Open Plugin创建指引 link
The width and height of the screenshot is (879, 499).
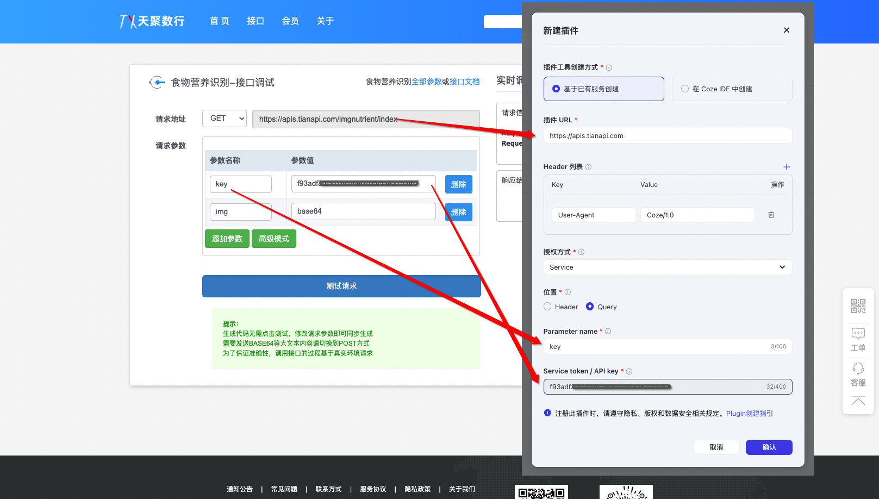749,413
